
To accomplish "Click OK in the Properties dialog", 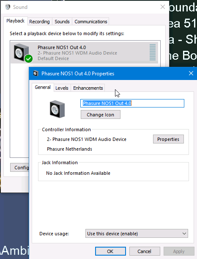I will (110, 251).
